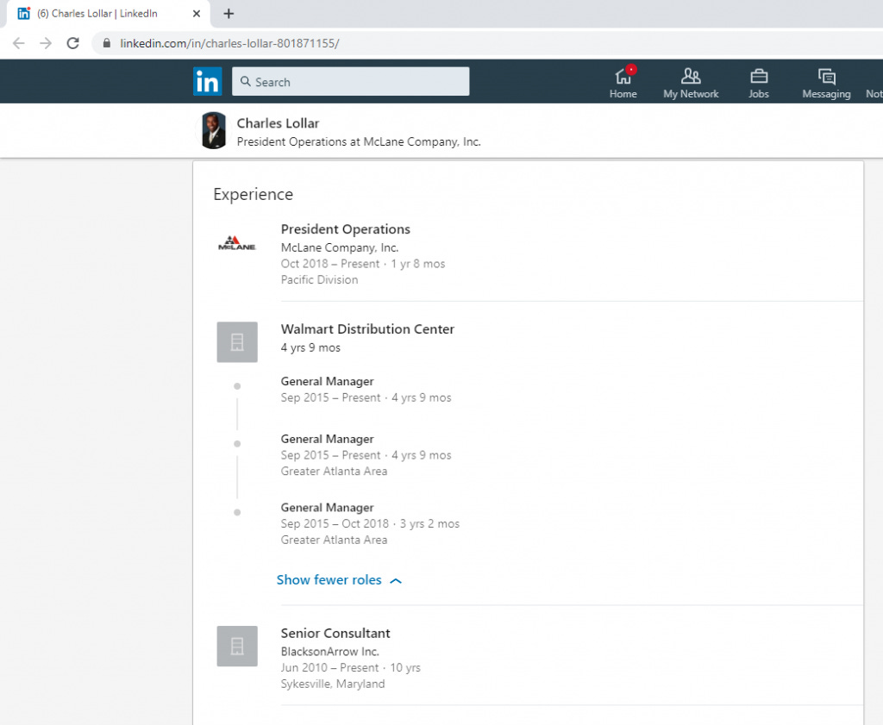Collapse roles with Show fewer roles
The width and height of the screenshot is (883, 725).
point(339,580)
